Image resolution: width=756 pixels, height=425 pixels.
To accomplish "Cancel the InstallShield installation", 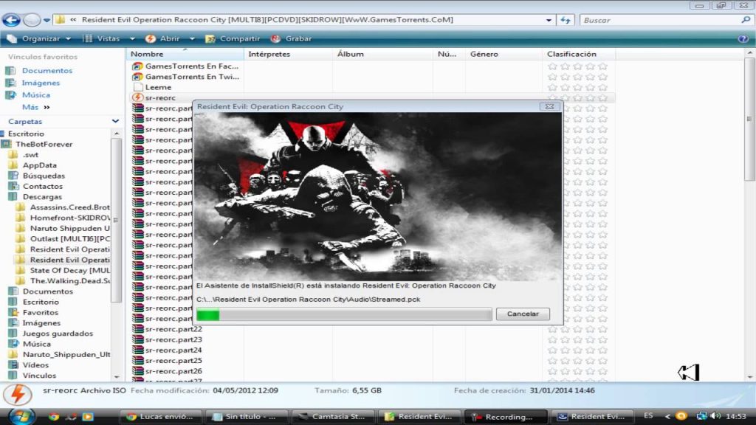I will [x=523, y=313].
